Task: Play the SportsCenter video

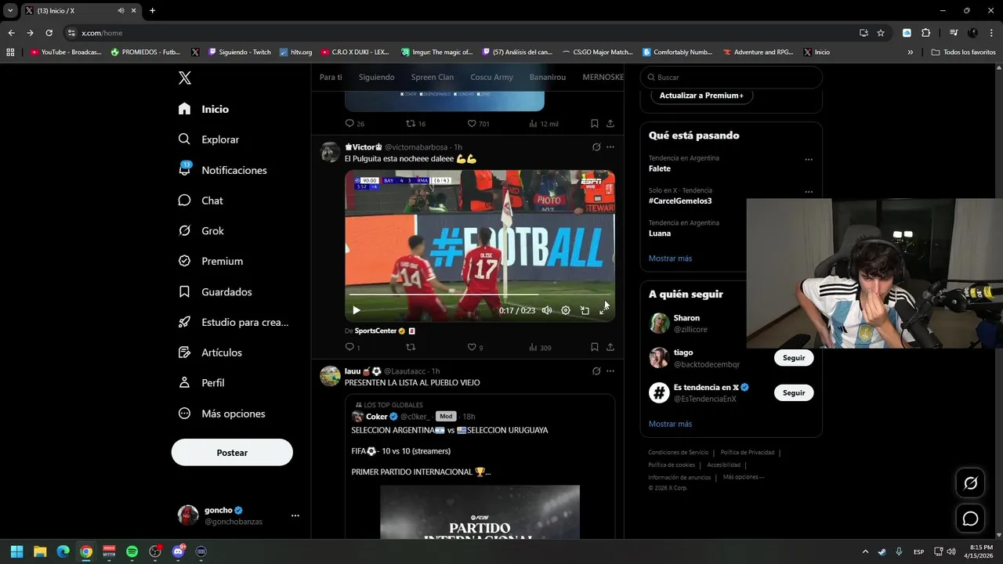Action: point(357,310)
